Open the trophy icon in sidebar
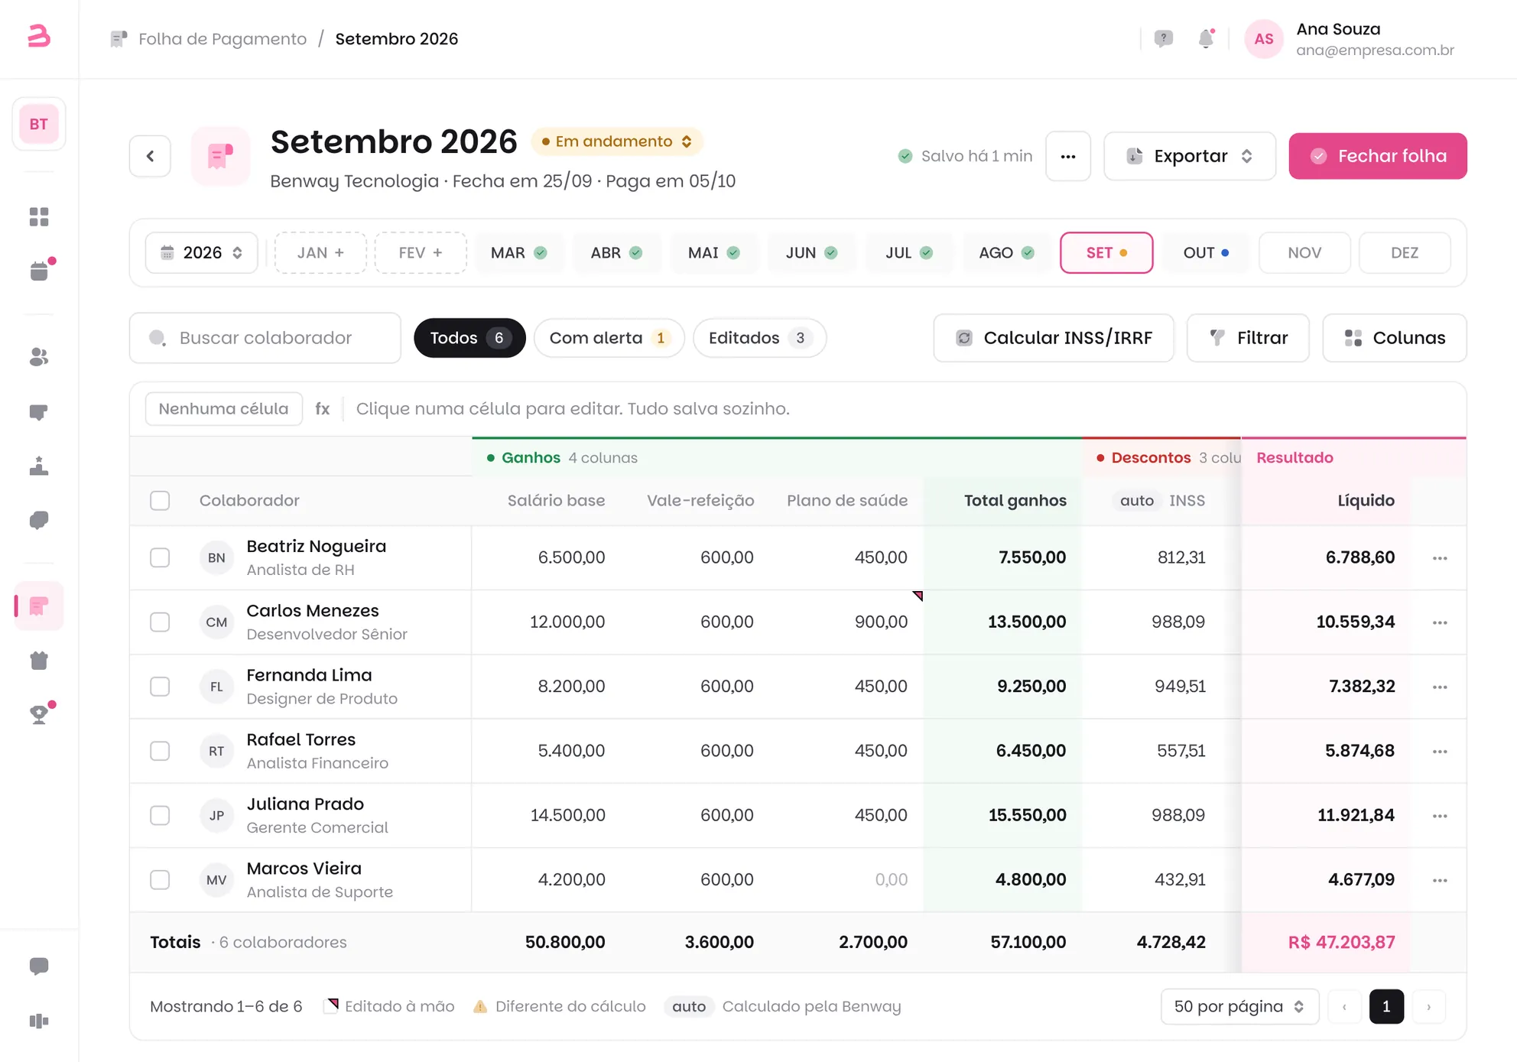Image resolution: width=1517 pixels, height=1062 pixels. 39,714
